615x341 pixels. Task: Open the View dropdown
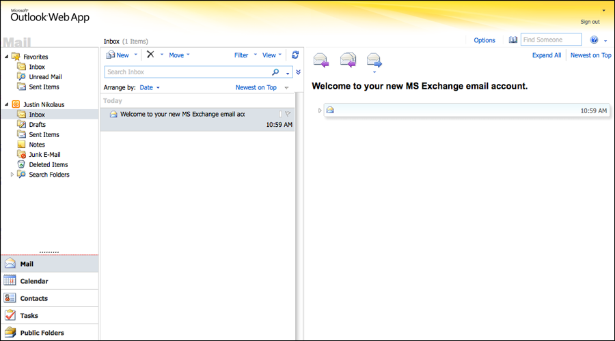tap(272, 55)
